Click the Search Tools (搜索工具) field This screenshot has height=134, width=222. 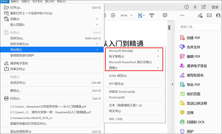click(199, 27)
